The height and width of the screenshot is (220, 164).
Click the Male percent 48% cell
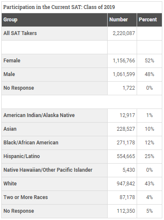[x=149, y=74]
